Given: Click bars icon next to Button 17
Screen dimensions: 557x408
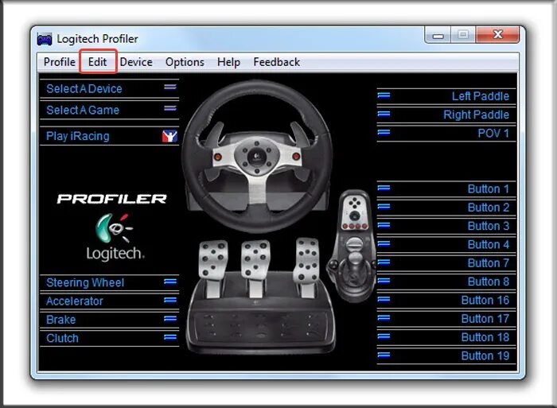Looking at the screenshot, I should [384, 317].
